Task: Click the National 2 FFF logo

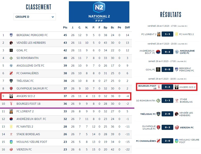Action: 99,12
